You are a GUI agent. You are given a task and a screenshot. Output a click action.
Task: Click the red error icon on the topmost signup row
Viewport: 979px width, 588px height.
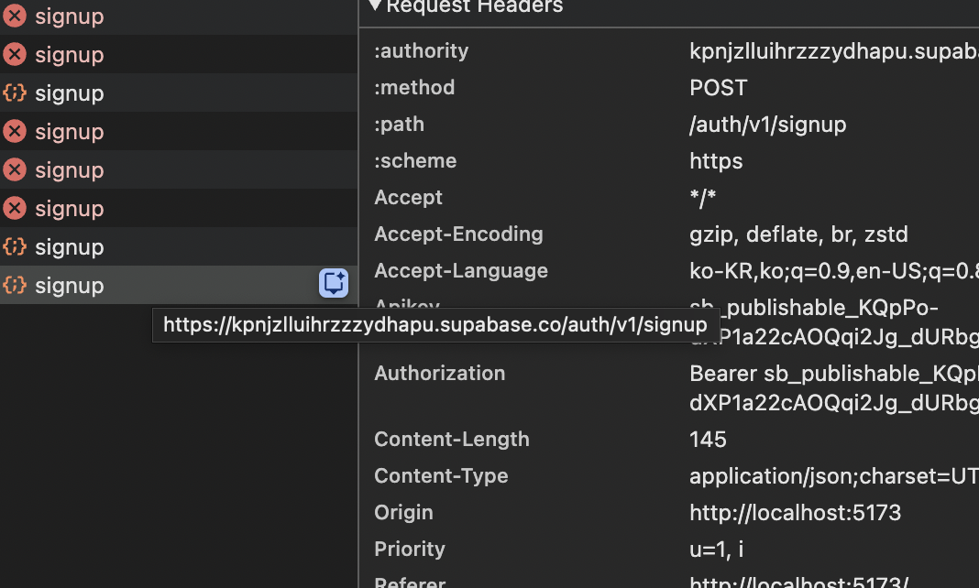tap(15, 16)
